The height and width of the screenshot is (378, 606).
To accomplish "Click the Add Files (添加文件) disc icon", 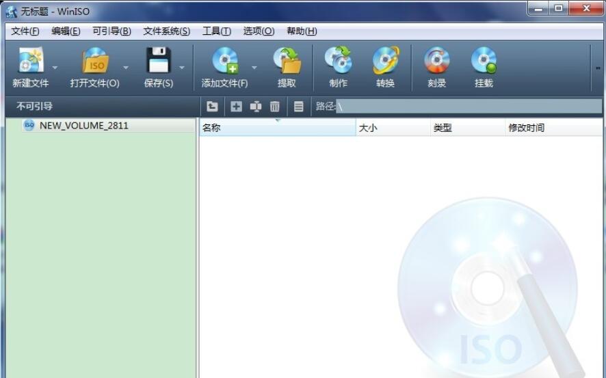I will click(225, 61).
